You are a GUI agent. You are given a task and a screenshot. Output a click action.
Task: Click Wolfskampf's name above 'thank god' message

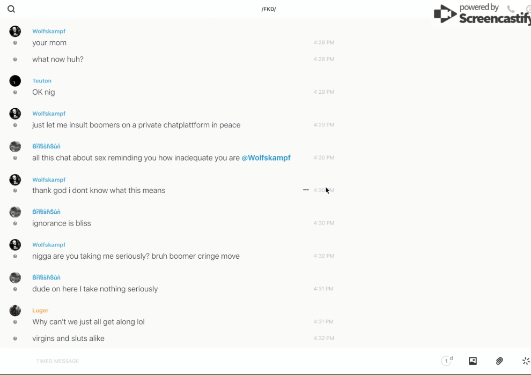tap(49, 179)
